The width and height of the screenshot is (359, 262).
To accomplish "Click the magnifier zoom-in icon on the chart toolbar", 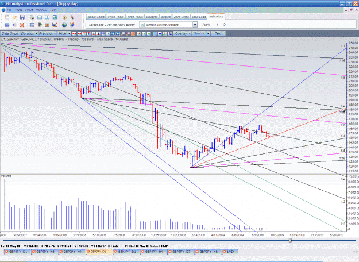I will (123, 34).
